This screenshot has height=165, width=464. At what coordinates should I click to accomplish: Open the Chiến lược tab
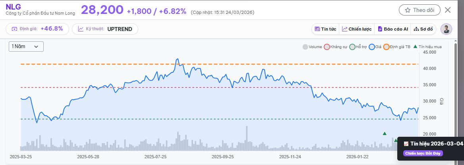point(357,29)
